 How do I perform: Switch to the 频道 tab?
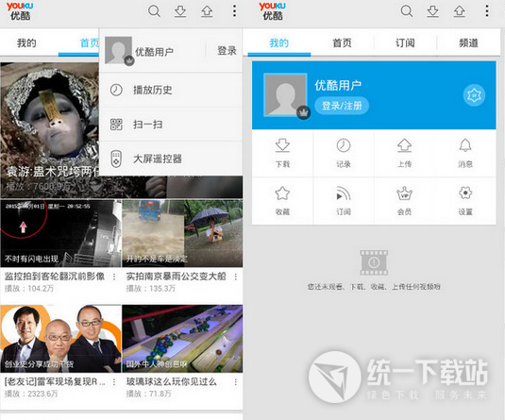click(468, 42)
